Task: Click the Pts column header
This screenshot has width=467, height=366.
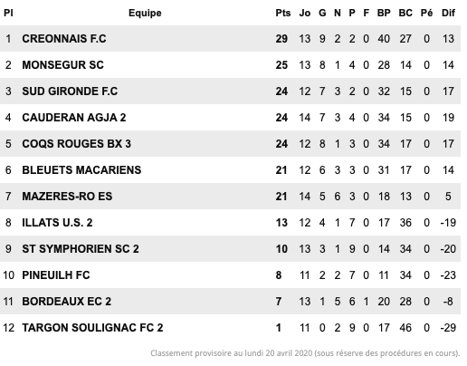Action: click(282, 13)
